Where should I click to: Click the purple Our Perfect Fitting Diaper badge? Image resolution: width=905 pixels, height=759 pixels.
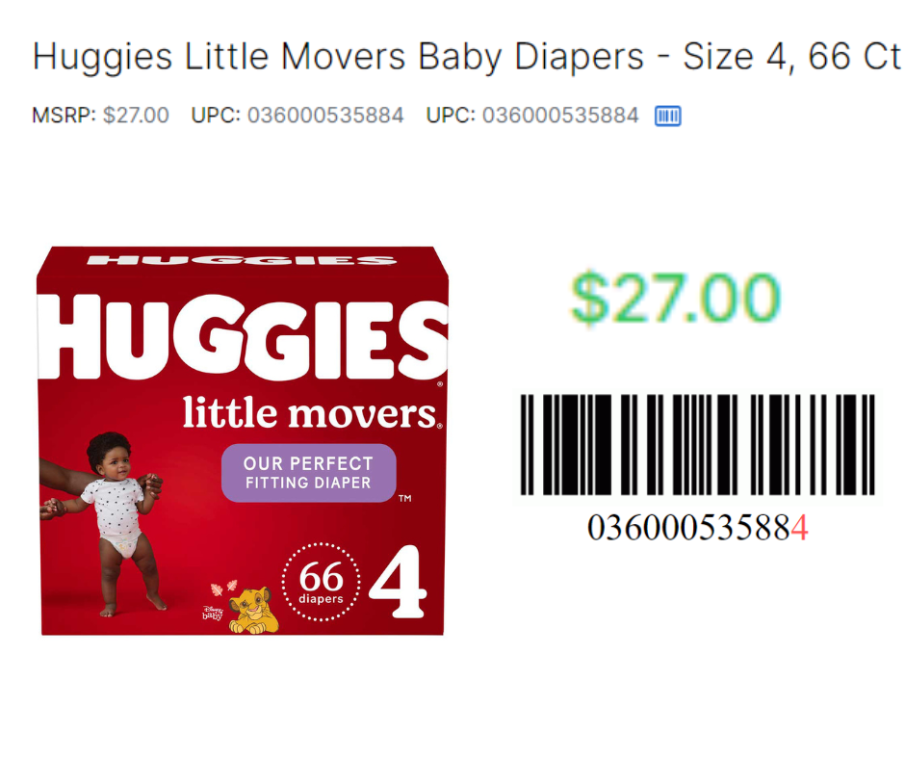309,473
